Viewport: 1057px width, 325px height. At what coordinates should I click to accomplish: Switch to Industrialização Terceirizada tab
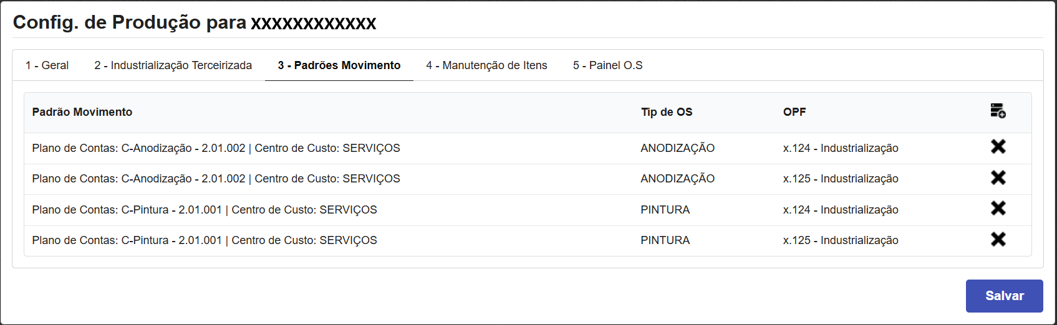(x=173, y=65)
